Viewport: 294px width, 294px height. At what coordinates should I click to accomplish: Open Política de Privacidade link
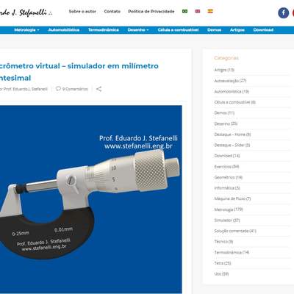tap(151, 11)
